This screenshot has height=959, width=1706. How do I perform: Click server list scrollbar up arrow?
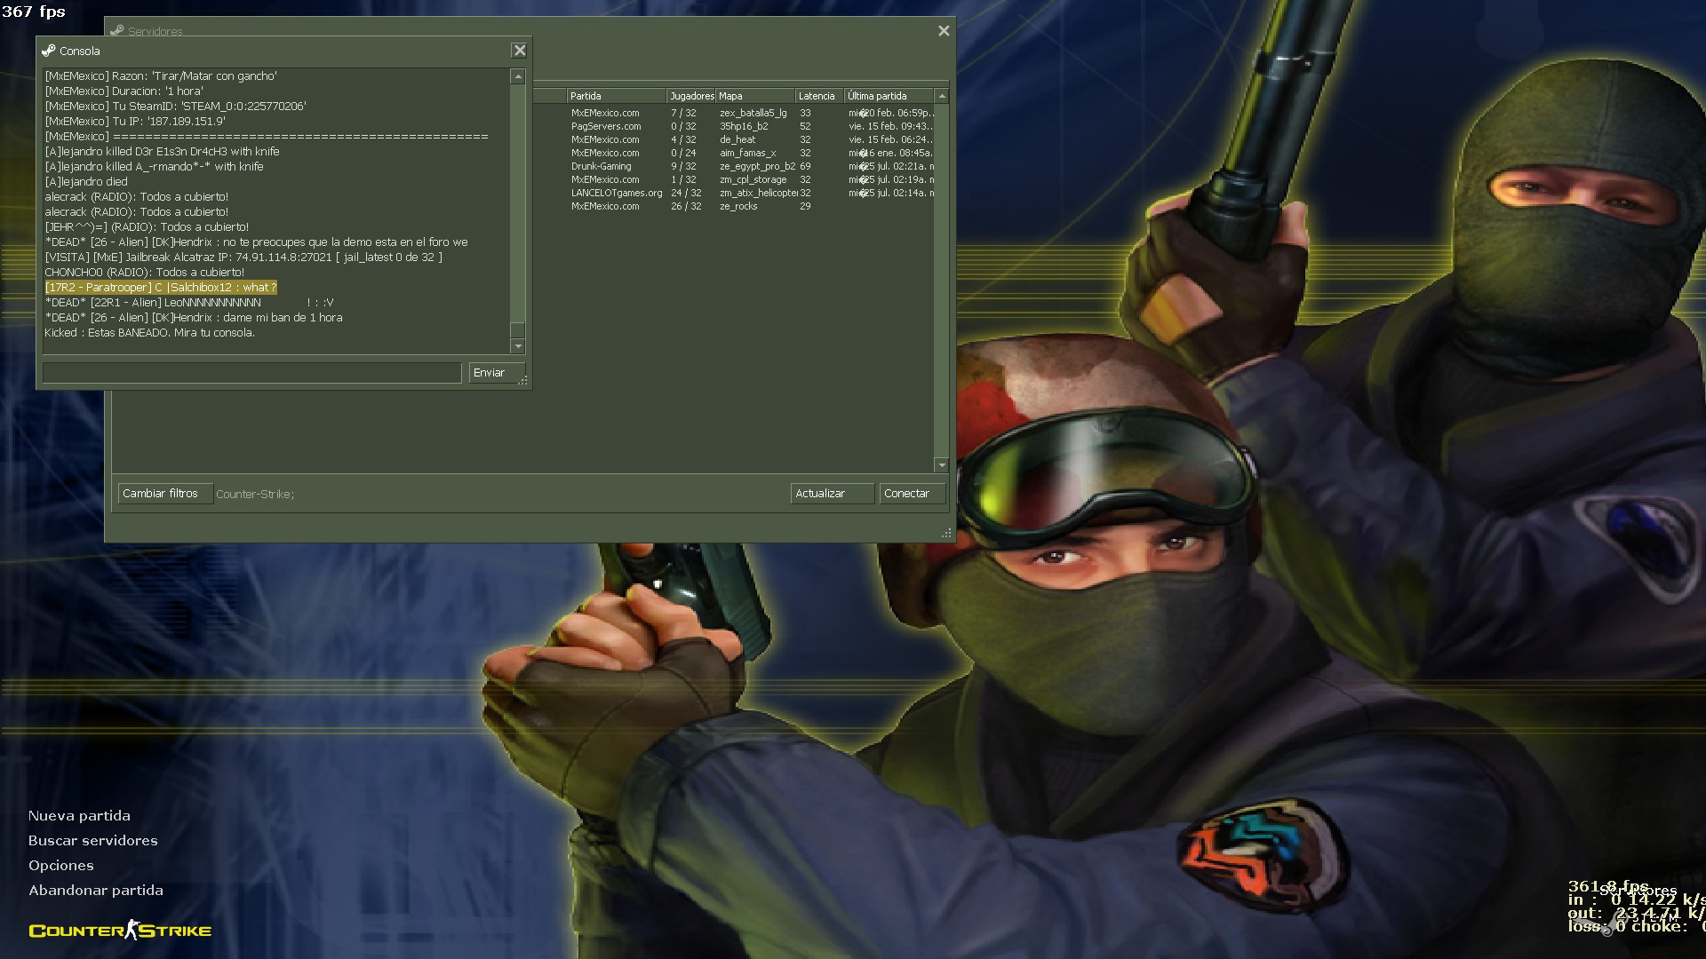[x=942, y=96]
